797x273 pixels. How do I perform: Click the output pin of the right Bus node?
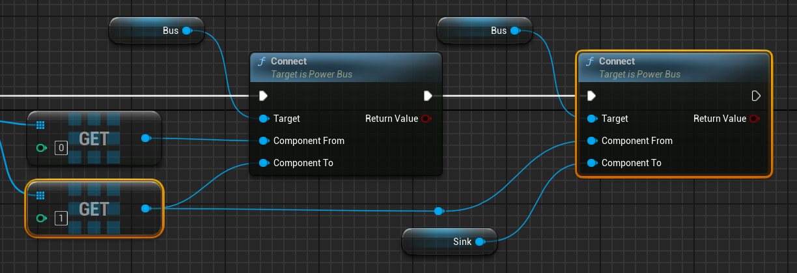pyautogui.click(x=516, y=31)
